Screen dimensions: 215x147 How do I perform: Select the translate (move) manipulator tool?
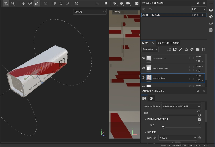tap(23, 3)
